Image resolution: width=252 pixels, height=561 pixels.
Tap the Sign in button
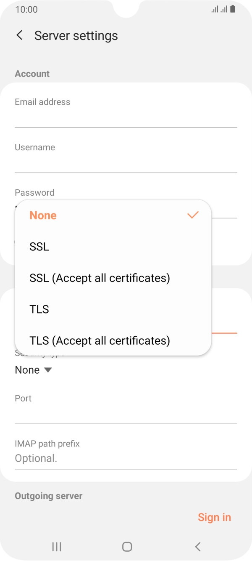215,517
